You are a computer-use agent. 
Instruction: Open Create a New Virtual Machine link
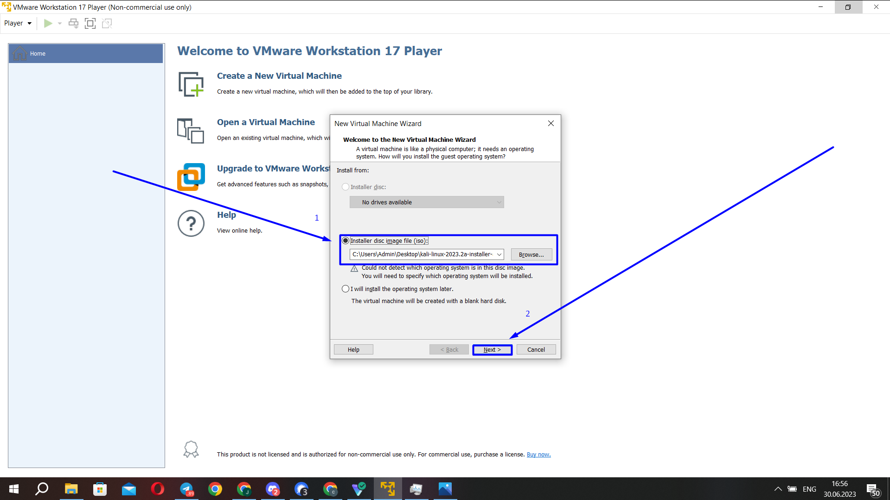pos(279,76)
